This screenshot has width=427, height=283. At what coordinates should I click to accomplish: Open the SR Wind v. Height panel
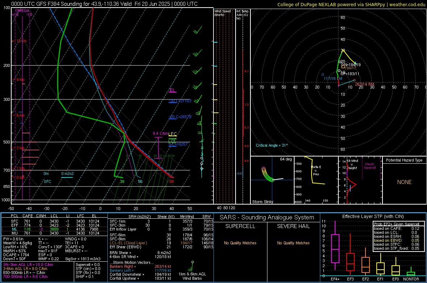pos(360,180)
